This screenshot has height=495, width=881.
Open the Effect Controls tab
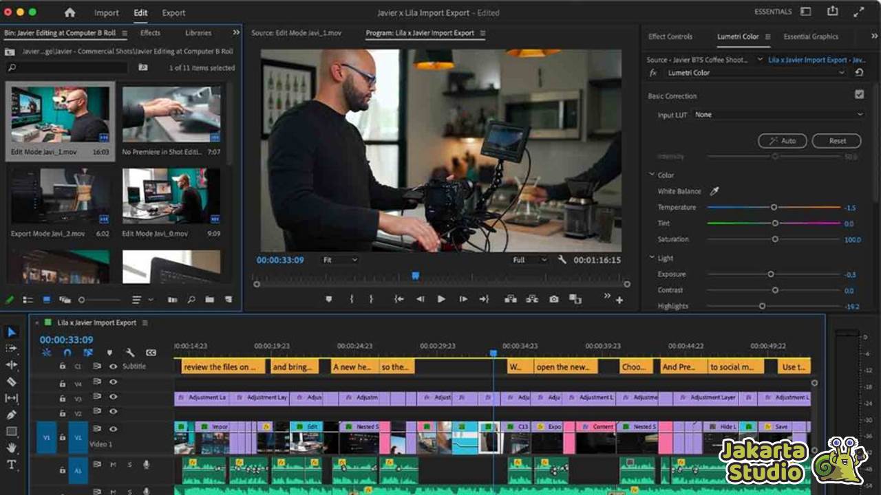pos(670,36)
